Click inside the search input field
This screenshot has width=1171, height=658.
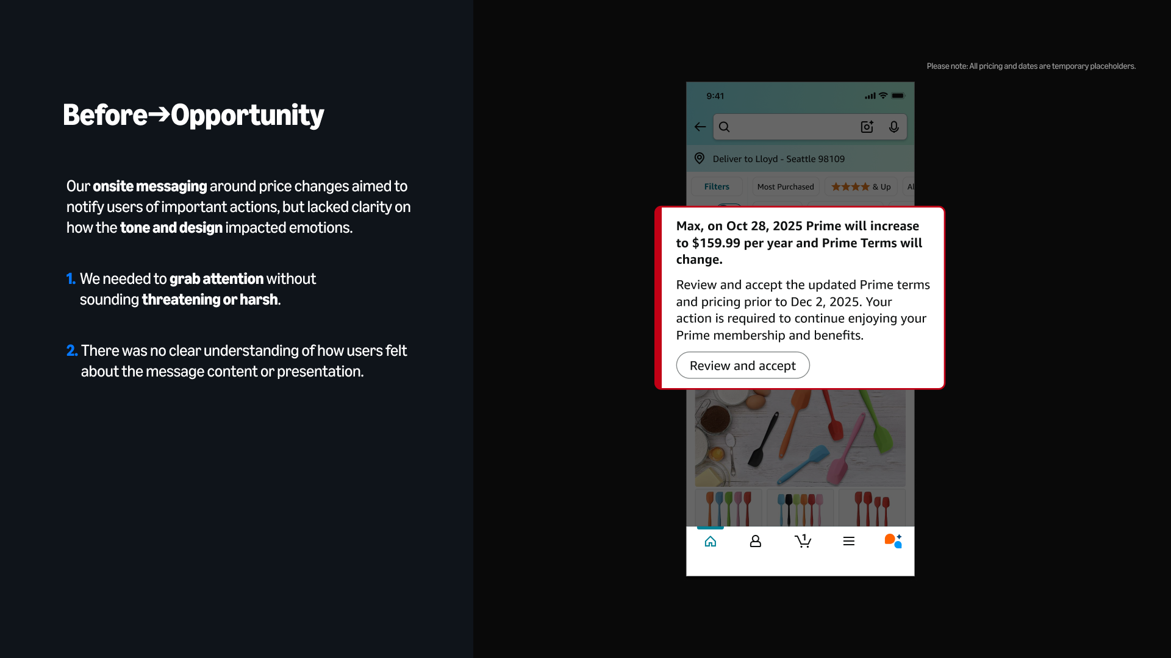click(x=793, y=127)
